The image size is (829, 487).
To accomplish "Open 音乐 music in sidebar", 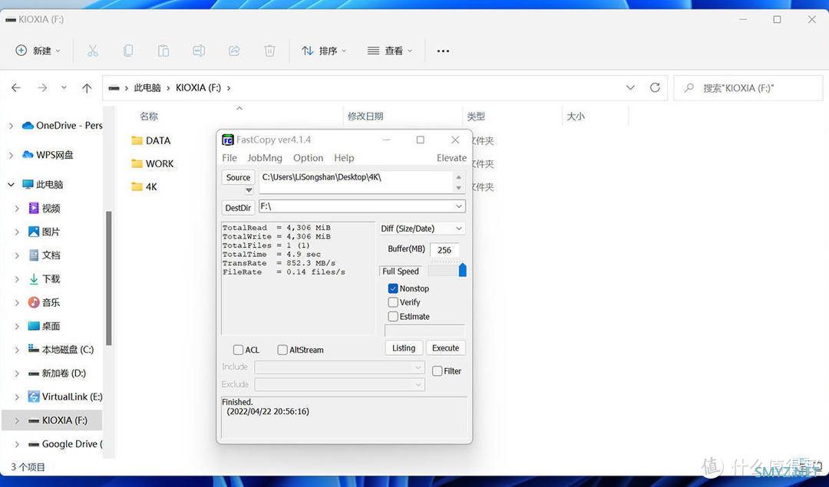I will tap(45, 303).
